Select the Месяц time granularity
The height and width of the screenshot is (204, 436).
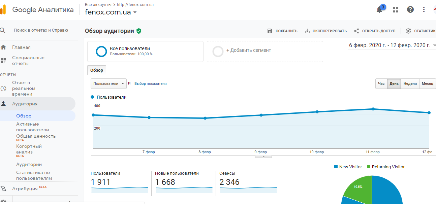point(427,83)
